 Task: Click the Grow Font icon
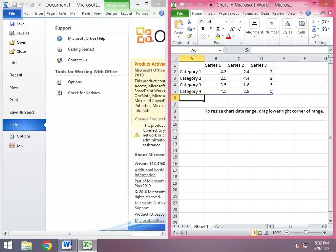click(232, 29)
